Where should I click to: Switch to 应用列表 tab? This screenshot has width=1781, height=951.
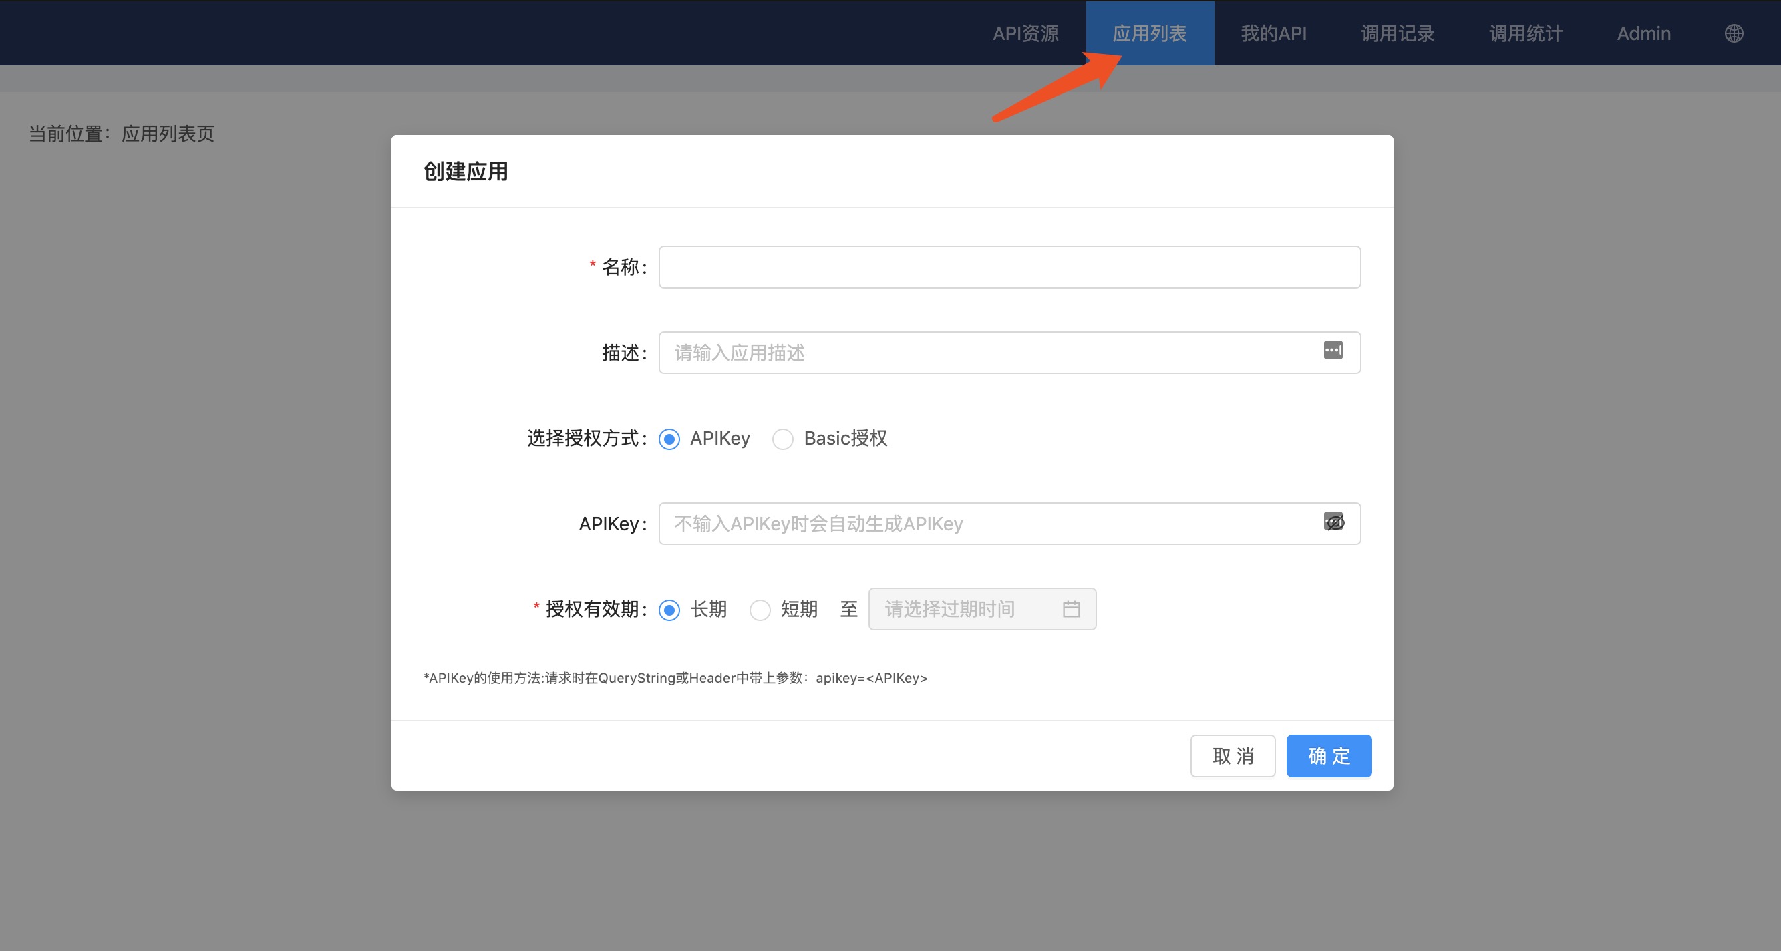(x=1149, y=33)
